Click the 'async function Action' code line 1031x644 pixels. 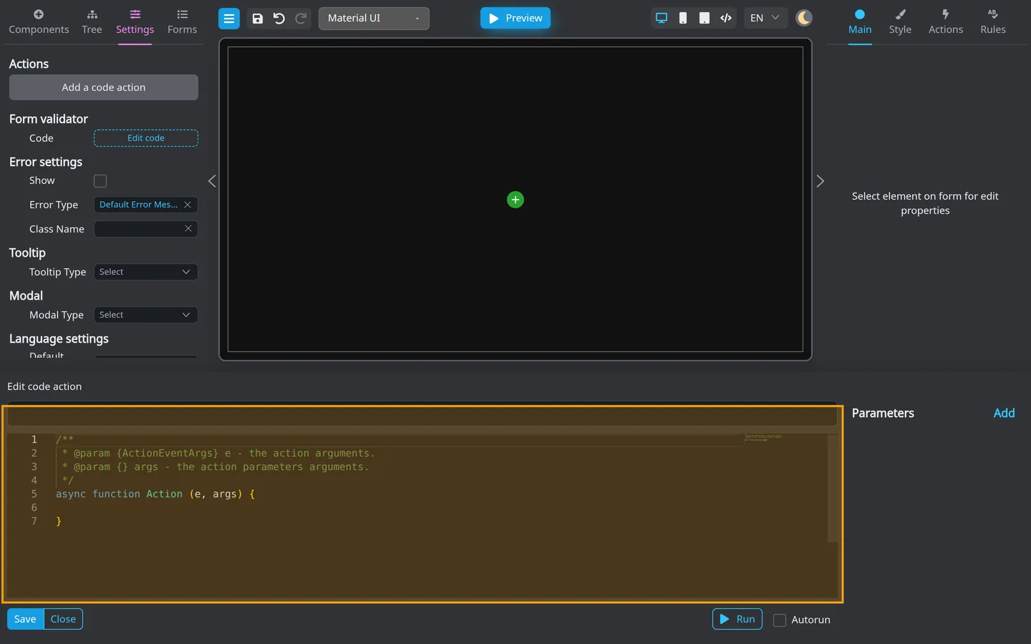point(155,494)
